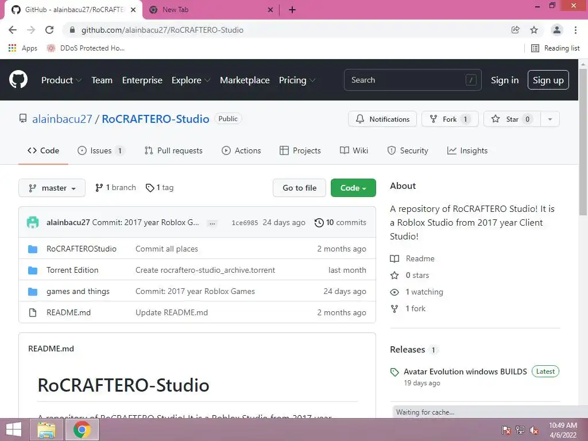The image size is (588, 441).
Task: Open the RoCRAFTEROStudio folder
Action: (x=82, y=249)
